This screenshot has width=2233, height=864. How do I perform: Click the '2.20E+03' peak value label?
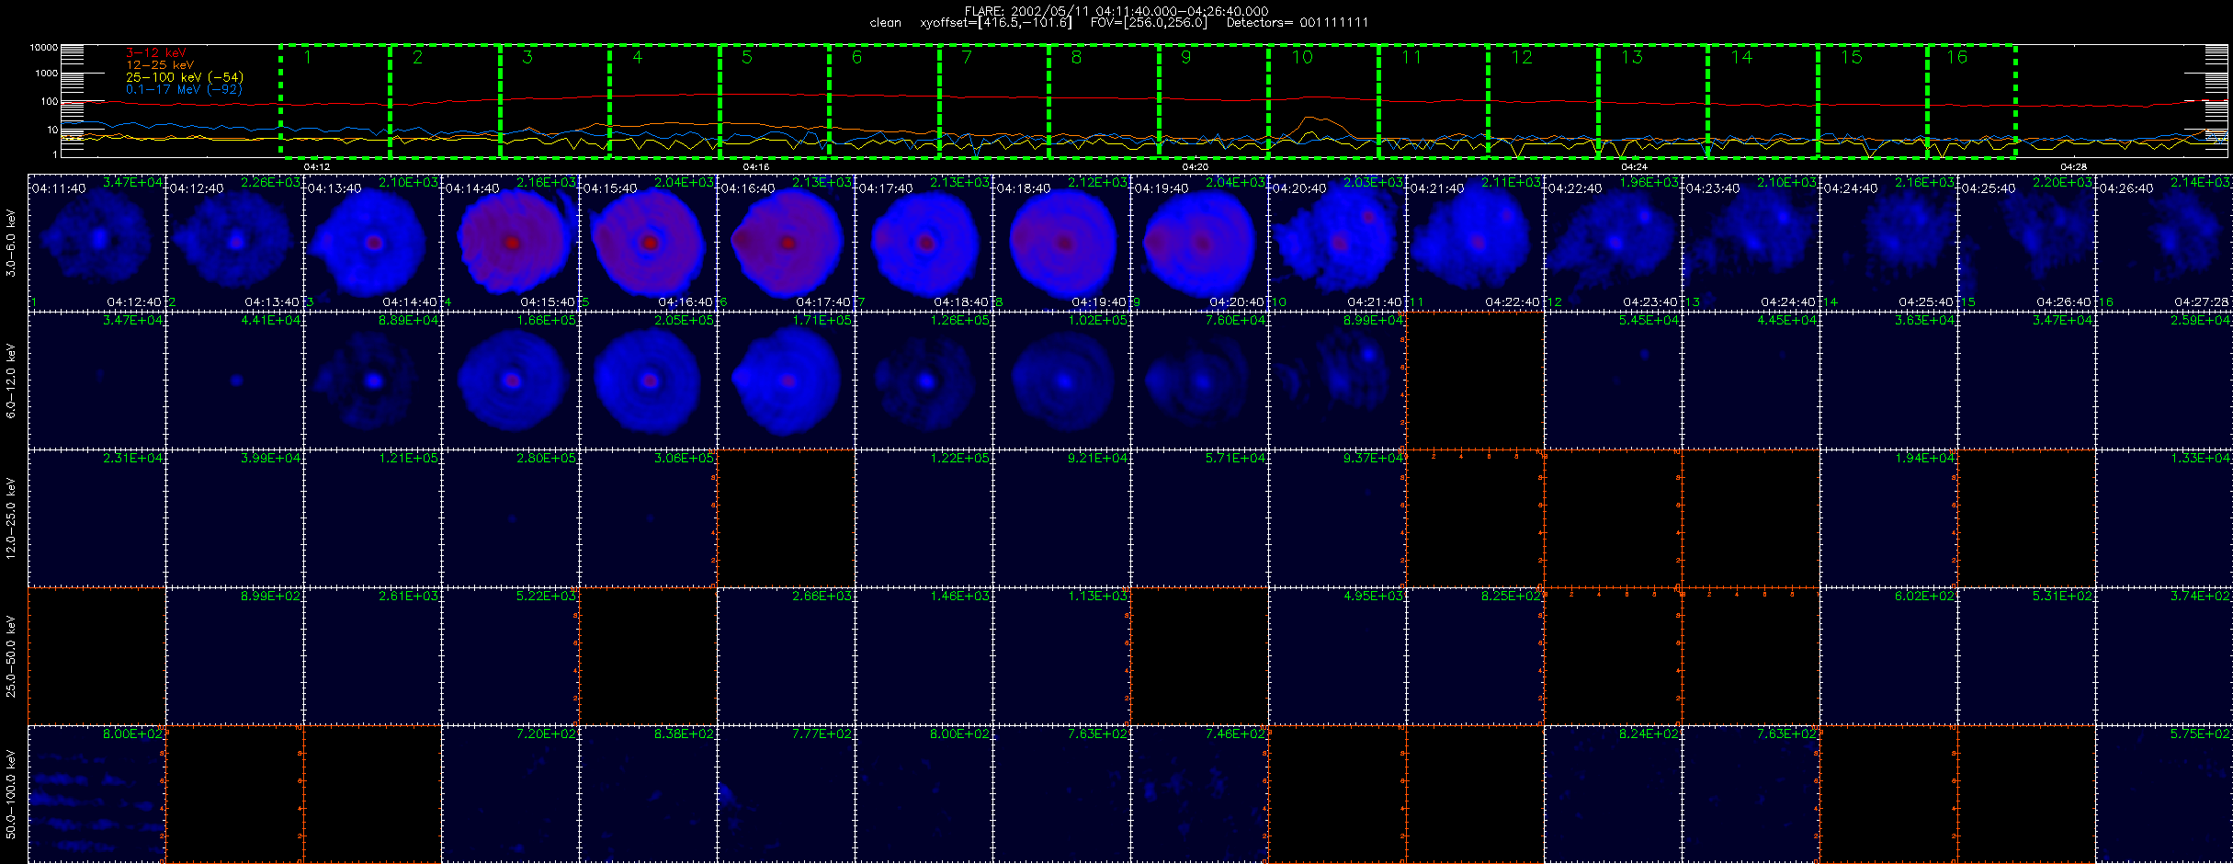click(2062, 182)
